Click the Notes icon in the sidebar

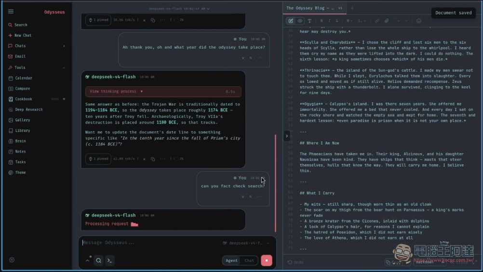click(x=11, y=151)
